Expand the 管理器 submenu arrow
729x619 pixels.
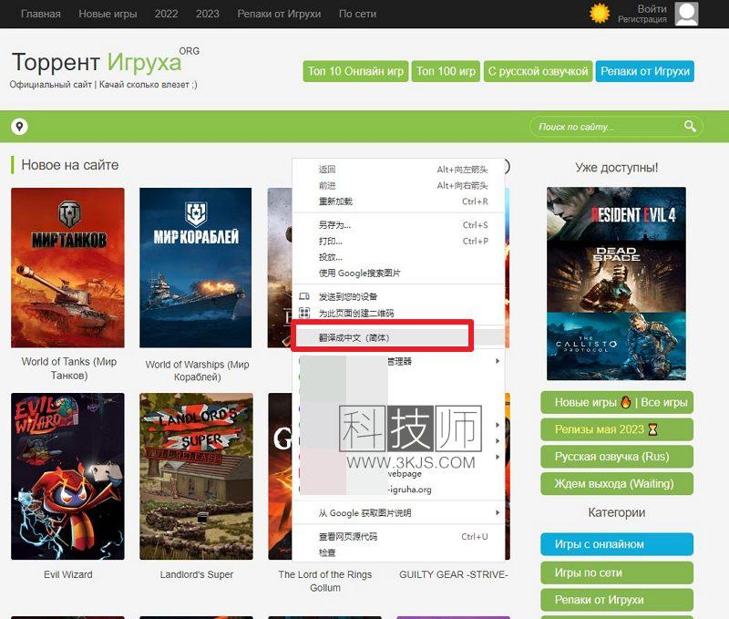[x=498, y=361]
